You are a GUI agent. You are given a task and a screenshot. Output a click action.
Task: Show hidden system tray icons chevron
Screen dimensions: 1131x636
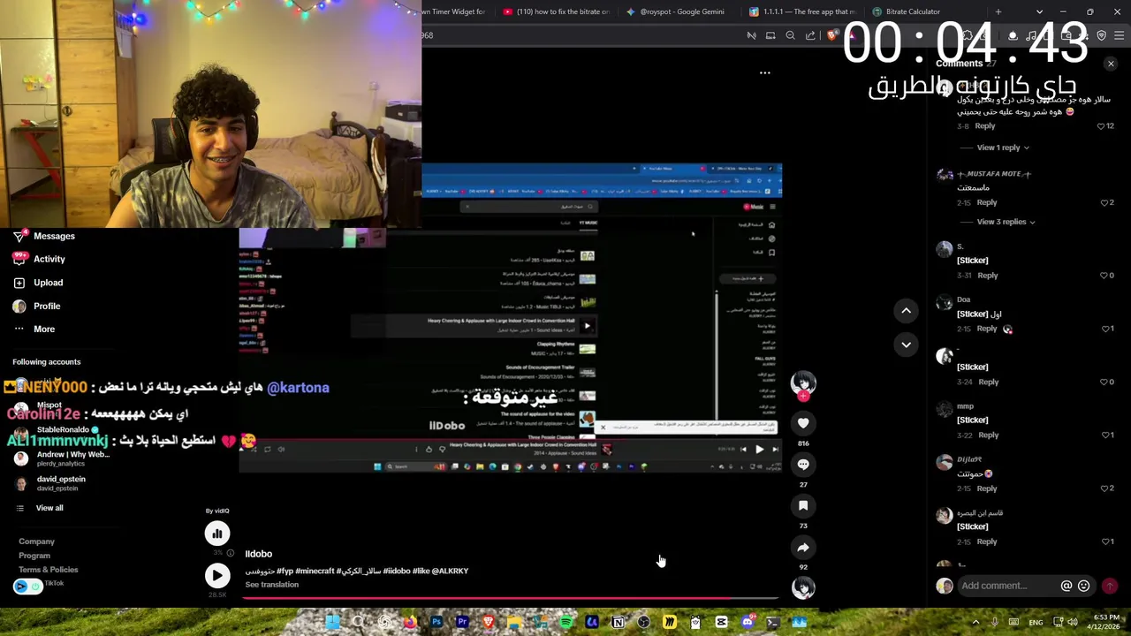pos(976,623)
